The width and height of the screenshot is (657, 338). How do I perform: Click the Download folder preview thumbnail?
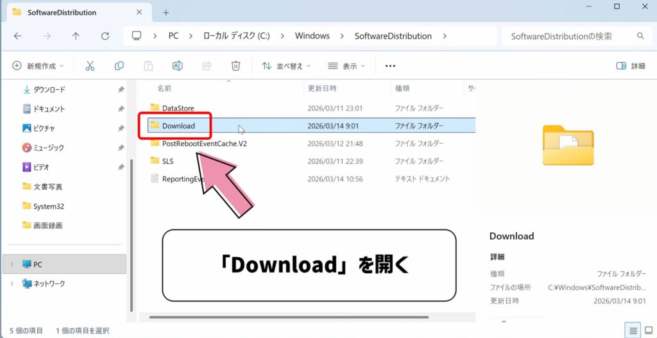click(x=568, y=146)
